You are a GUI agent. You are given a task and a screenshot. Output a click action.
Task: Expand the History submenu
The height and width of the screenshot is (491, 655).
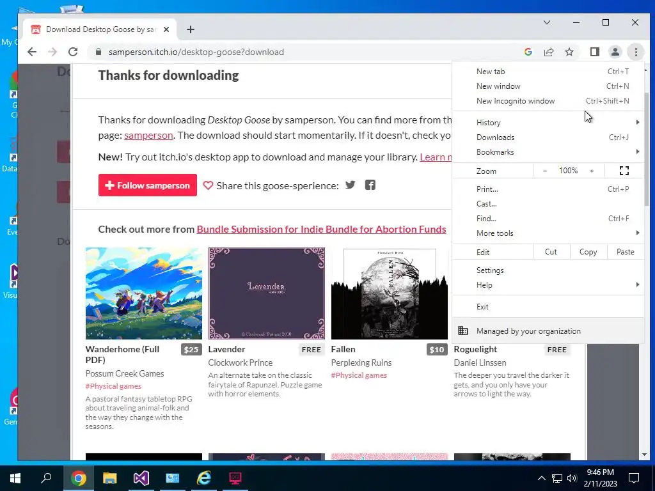[548, 122]
